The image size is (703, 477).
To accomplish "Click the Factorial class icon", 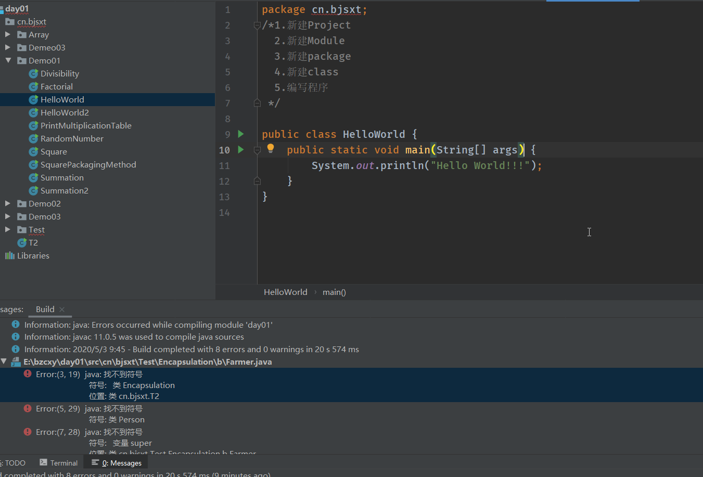I will click(x=33, y=87).
